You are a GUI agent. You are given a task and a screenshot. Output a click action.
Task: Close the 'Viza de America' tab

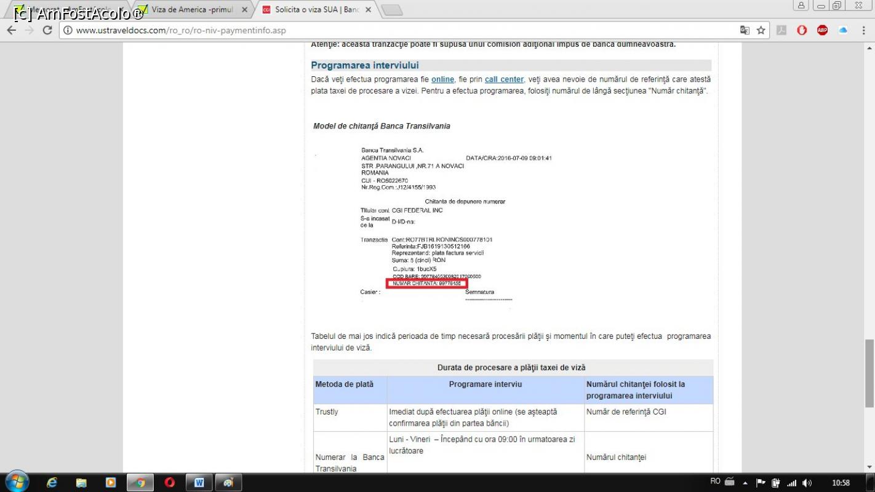(245, 10)
